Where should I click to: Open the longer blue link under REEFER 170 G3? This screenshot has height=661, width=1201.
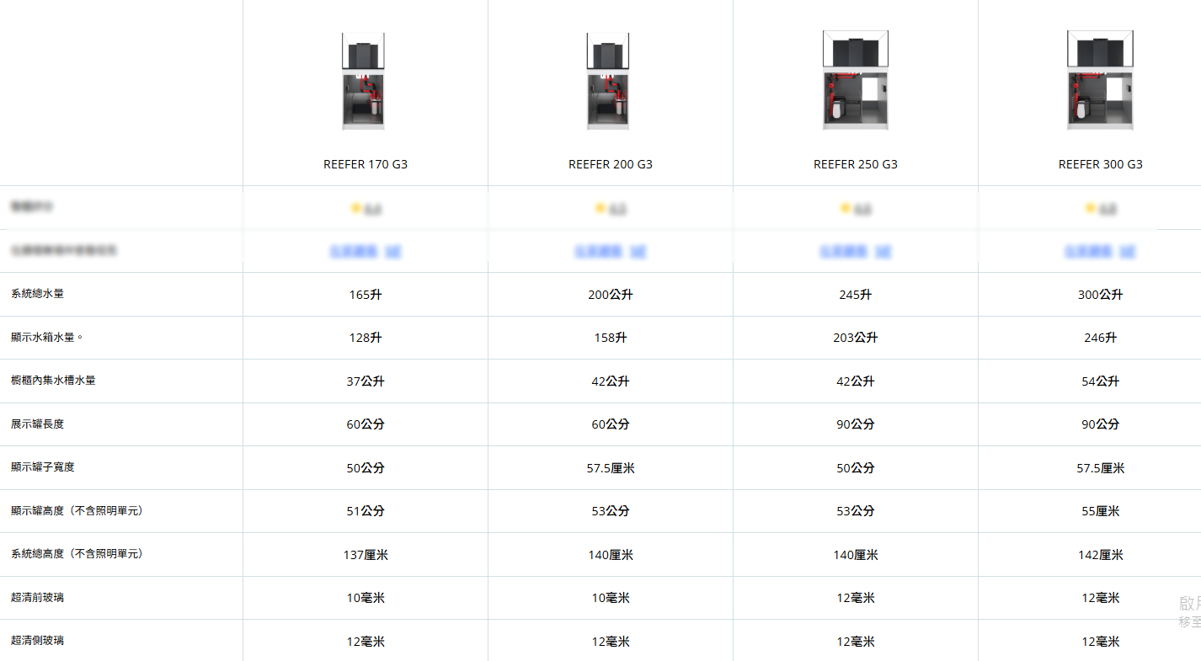coord(353,251)
